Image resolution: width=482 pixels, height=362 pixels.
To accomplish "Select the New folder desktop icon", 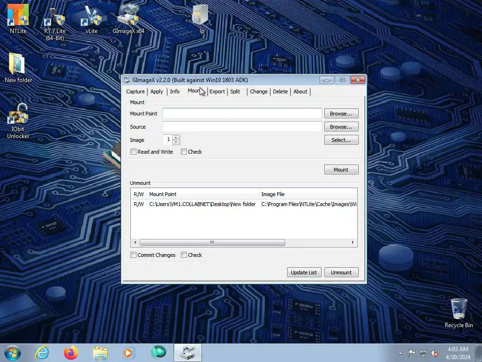I will (x=18, y=67).
